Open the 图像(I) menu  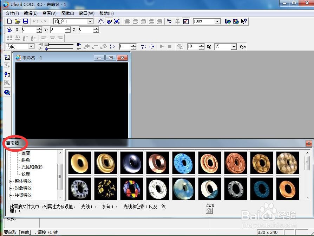tap(67, 13)
